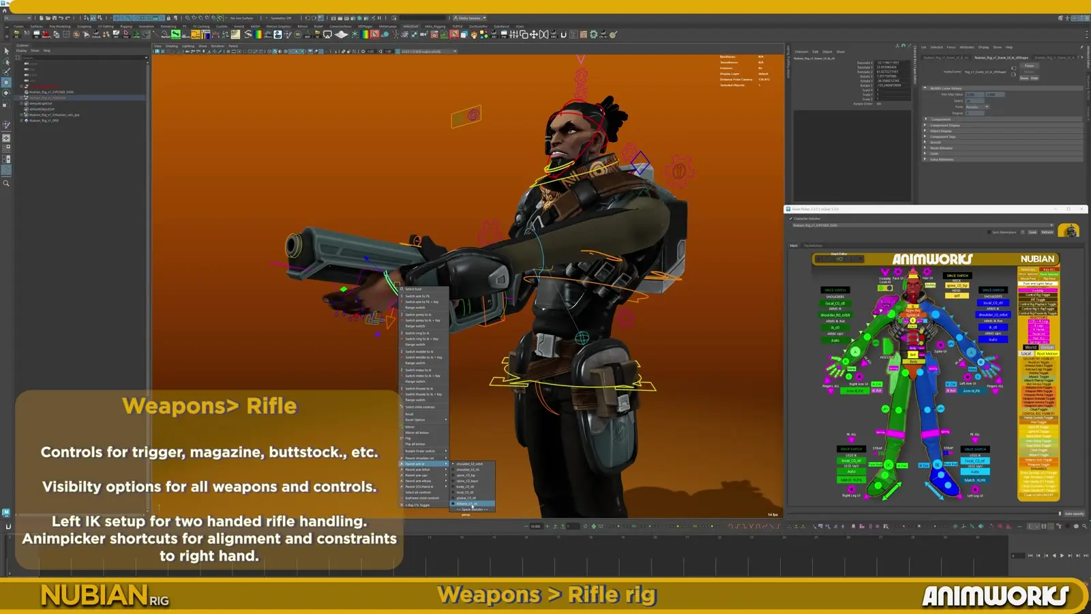Click the Hide button in Attribute Editor
This screenshot has width=1091, height=614.
coord(1034,78)
